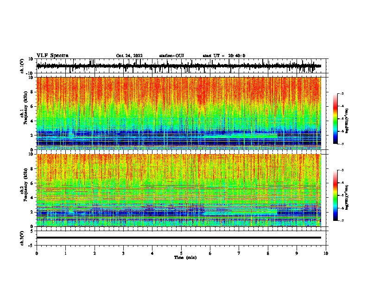Click the ch.1 spectrogram image
This screenshot has height=284, width=367.
pos(179,113)
